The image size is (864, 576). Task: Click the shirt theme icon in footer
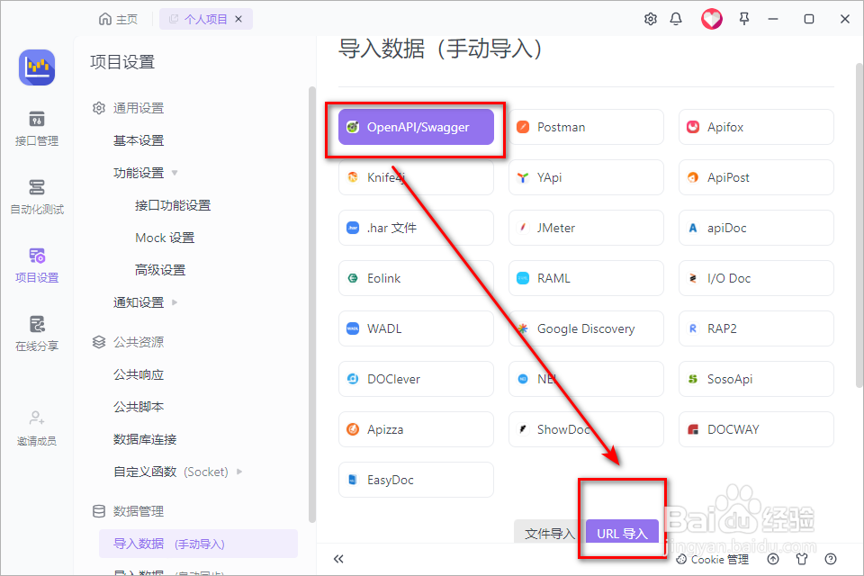tap(802, 559)
